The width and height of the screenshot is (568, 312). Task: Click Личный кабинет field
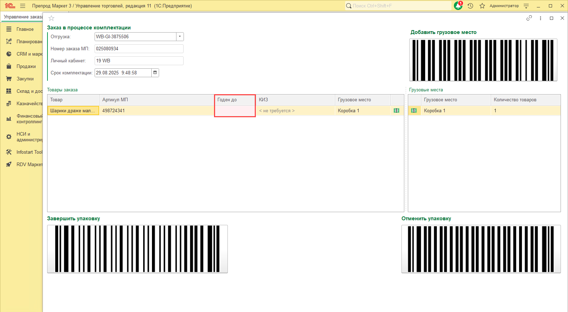139,61
